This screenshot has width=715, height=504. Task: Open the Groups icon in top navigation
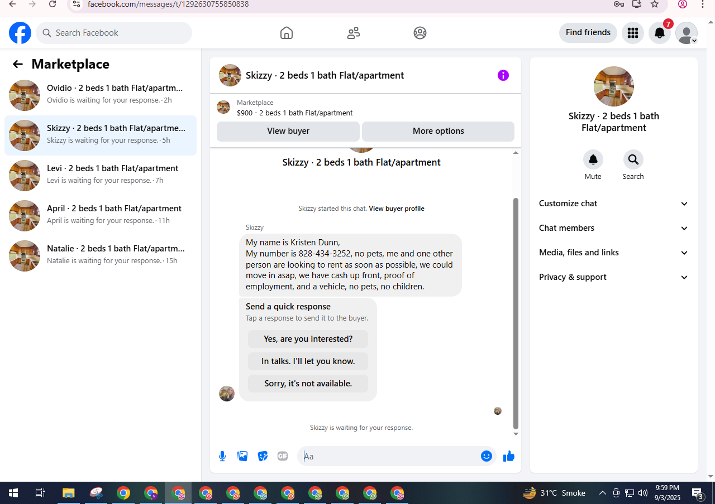[420, 33]
